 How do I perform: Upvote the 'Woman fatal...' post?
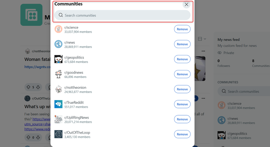tap(28, 87)
